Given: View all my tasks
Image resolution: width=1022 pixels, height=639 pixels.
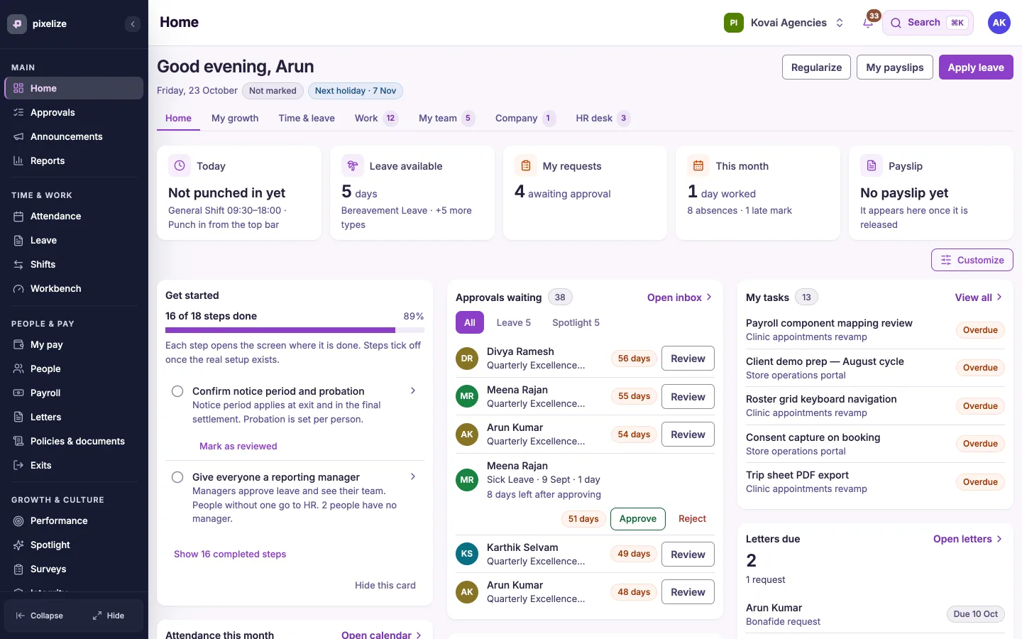Looking at the screenshot, I should click(979, 297).
